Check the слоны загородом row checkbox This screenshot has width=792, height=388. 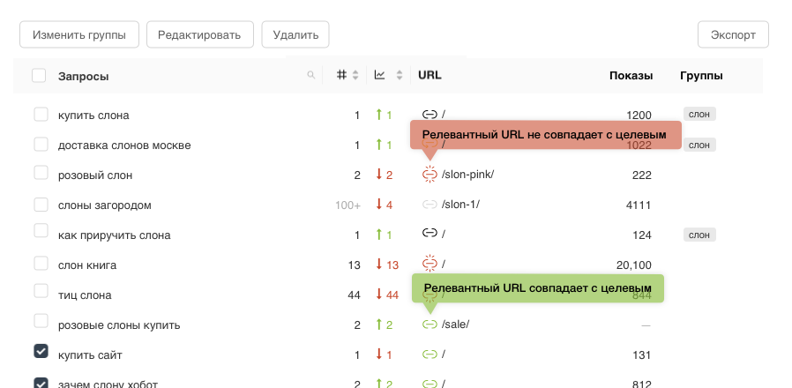pos(41,205)
